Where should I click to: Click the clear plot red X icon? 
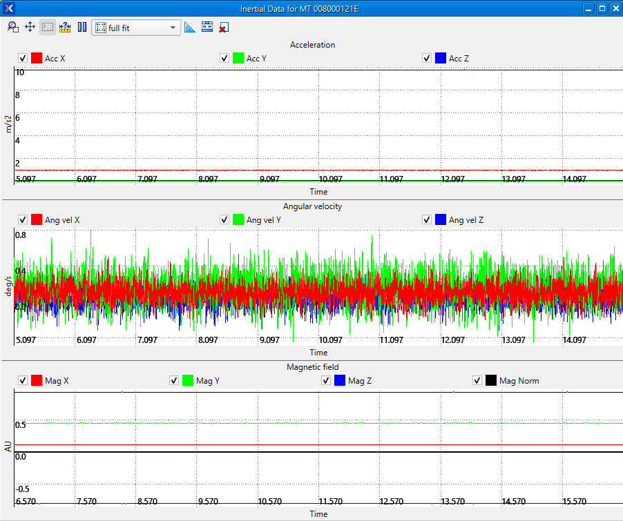click(222, 27)
